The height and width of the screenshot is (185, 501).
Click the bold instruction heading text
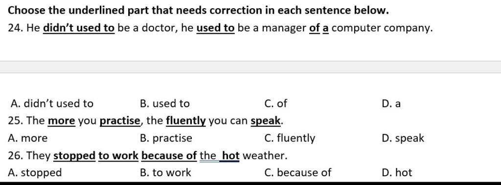coord(198,11)
